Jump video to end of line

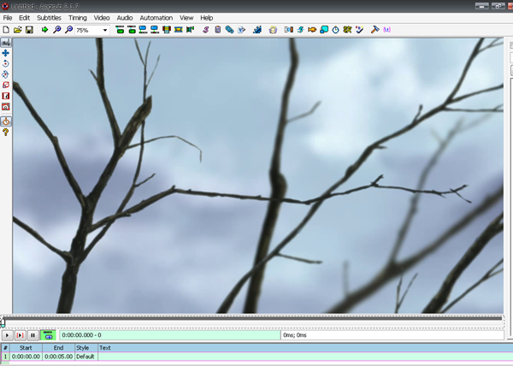[x=132, y=30]
